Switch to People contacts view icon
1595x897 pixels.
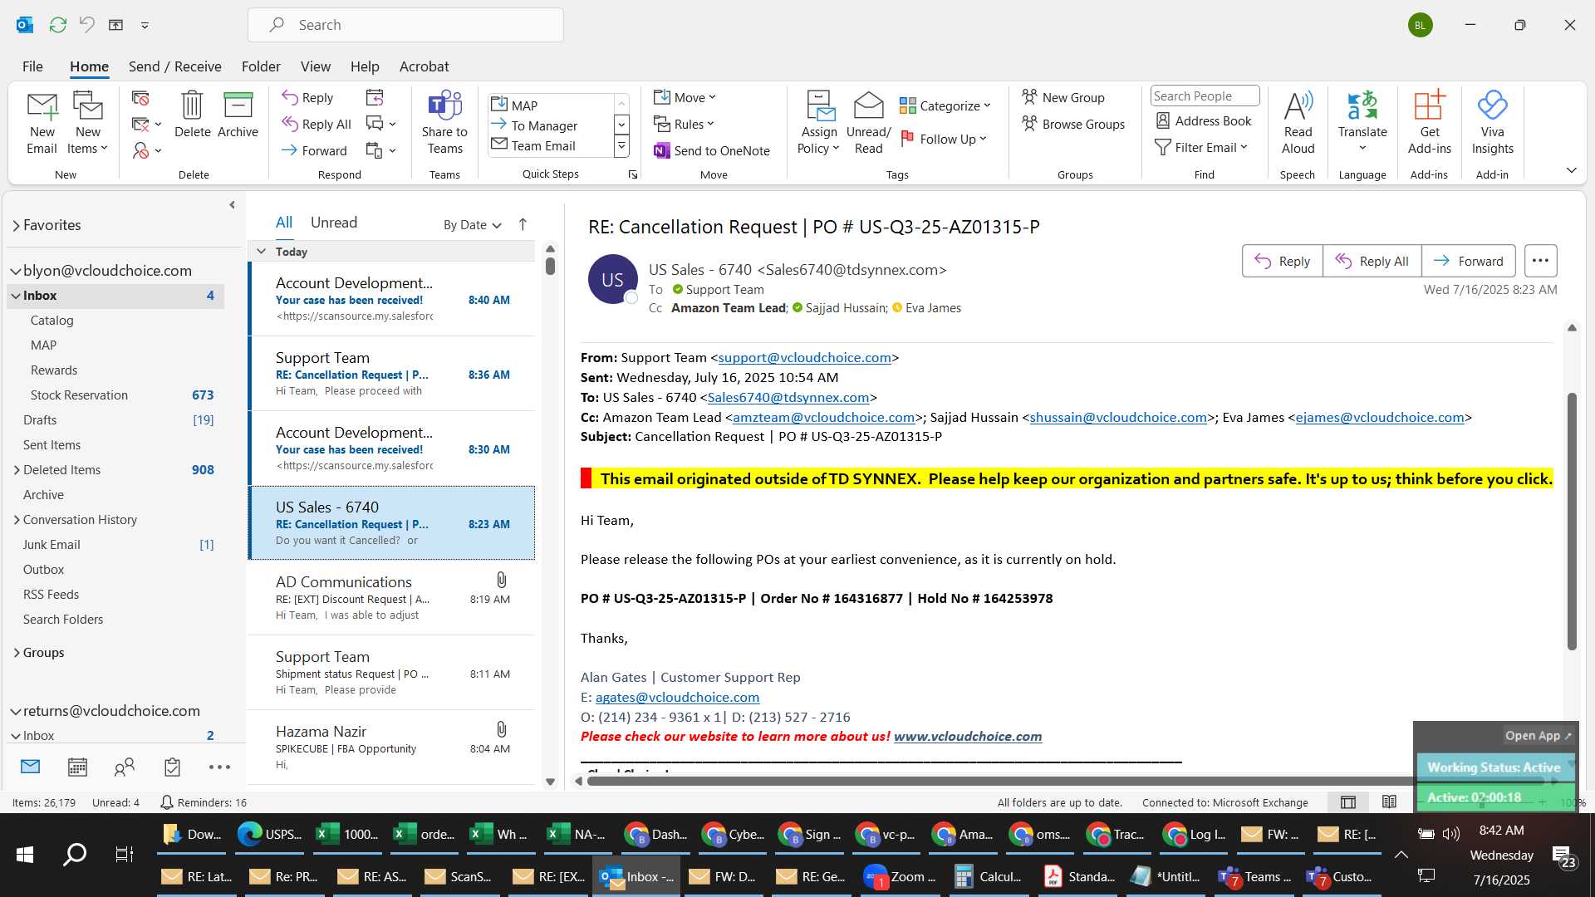125,767
